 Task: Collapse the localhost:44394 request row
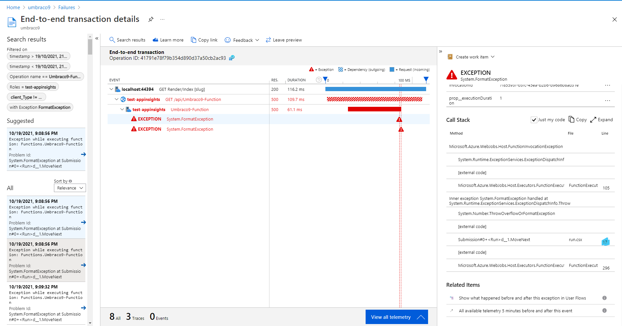click(111, 89)
